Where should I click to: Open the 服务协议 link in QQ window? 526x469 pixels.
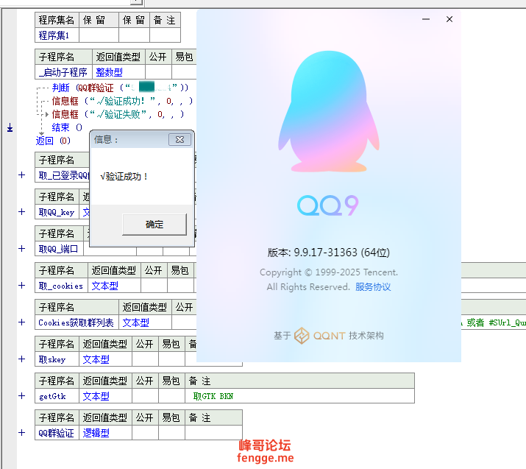click(x=373, y=287)
